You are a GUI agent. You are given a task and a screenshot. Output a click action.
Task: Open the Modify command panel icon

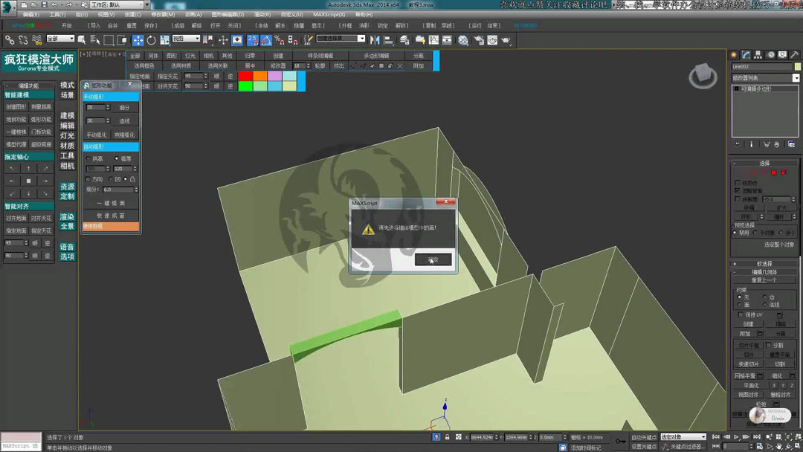click(746, 54)
